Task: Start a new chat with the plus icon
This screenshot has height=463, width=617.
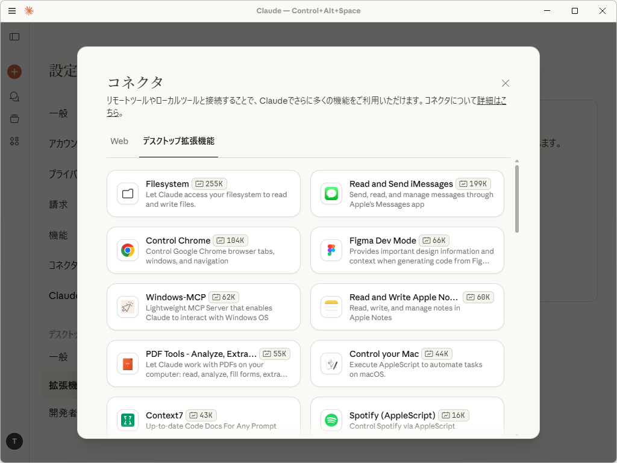Action: (x=14, y=71)
